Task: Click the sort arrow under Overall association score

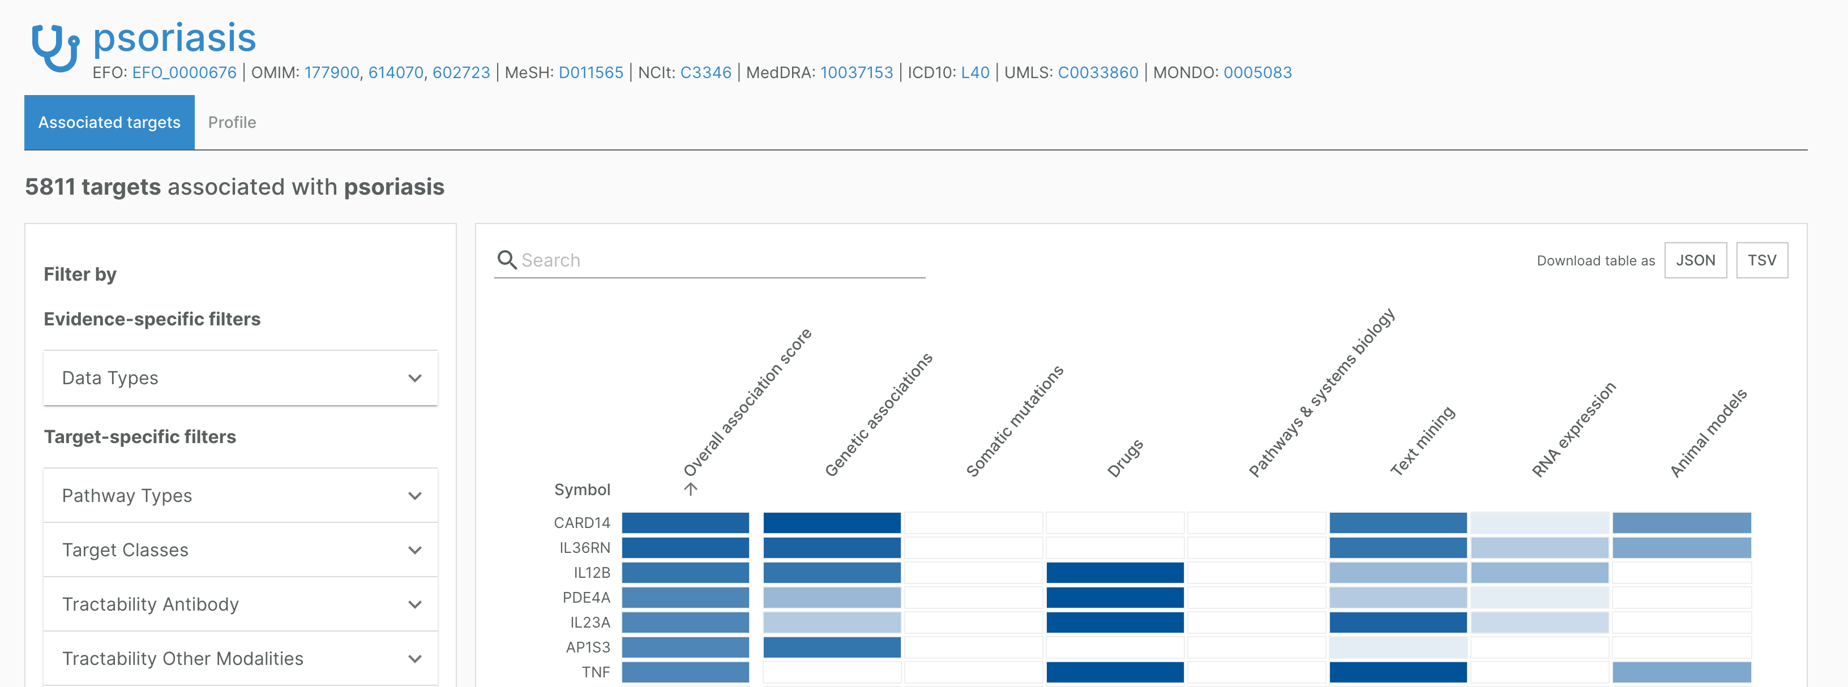Action: pos(690,489)
